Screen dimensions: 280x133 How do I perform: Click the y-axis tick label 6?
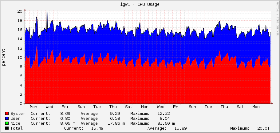click(x=21, y=76)
